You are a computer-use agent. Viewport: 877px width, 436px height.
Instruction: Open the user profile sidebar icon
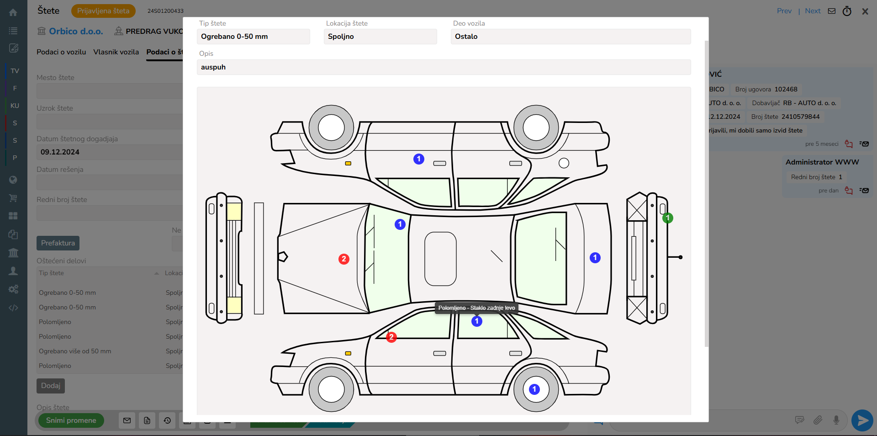tap(13, 271)
